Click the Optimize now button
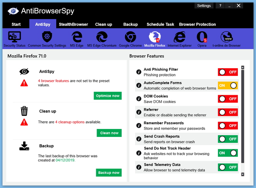256x188 pixels. 107,96
